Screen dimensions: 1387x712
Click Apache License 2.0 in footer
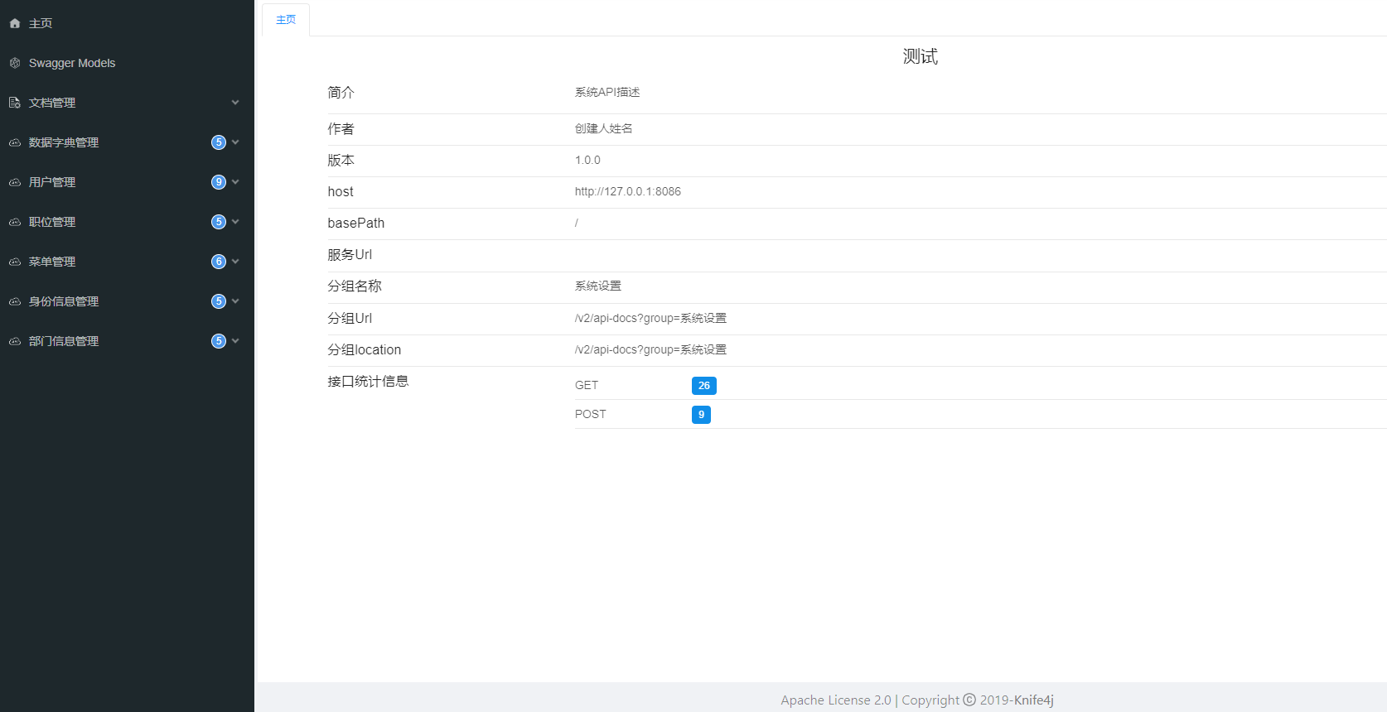(836, 700)
